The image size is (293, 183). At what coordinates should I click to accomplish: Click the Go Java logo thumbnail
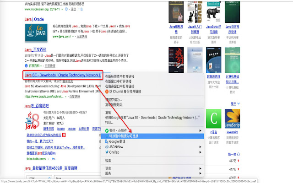click(x=36, y=32)
